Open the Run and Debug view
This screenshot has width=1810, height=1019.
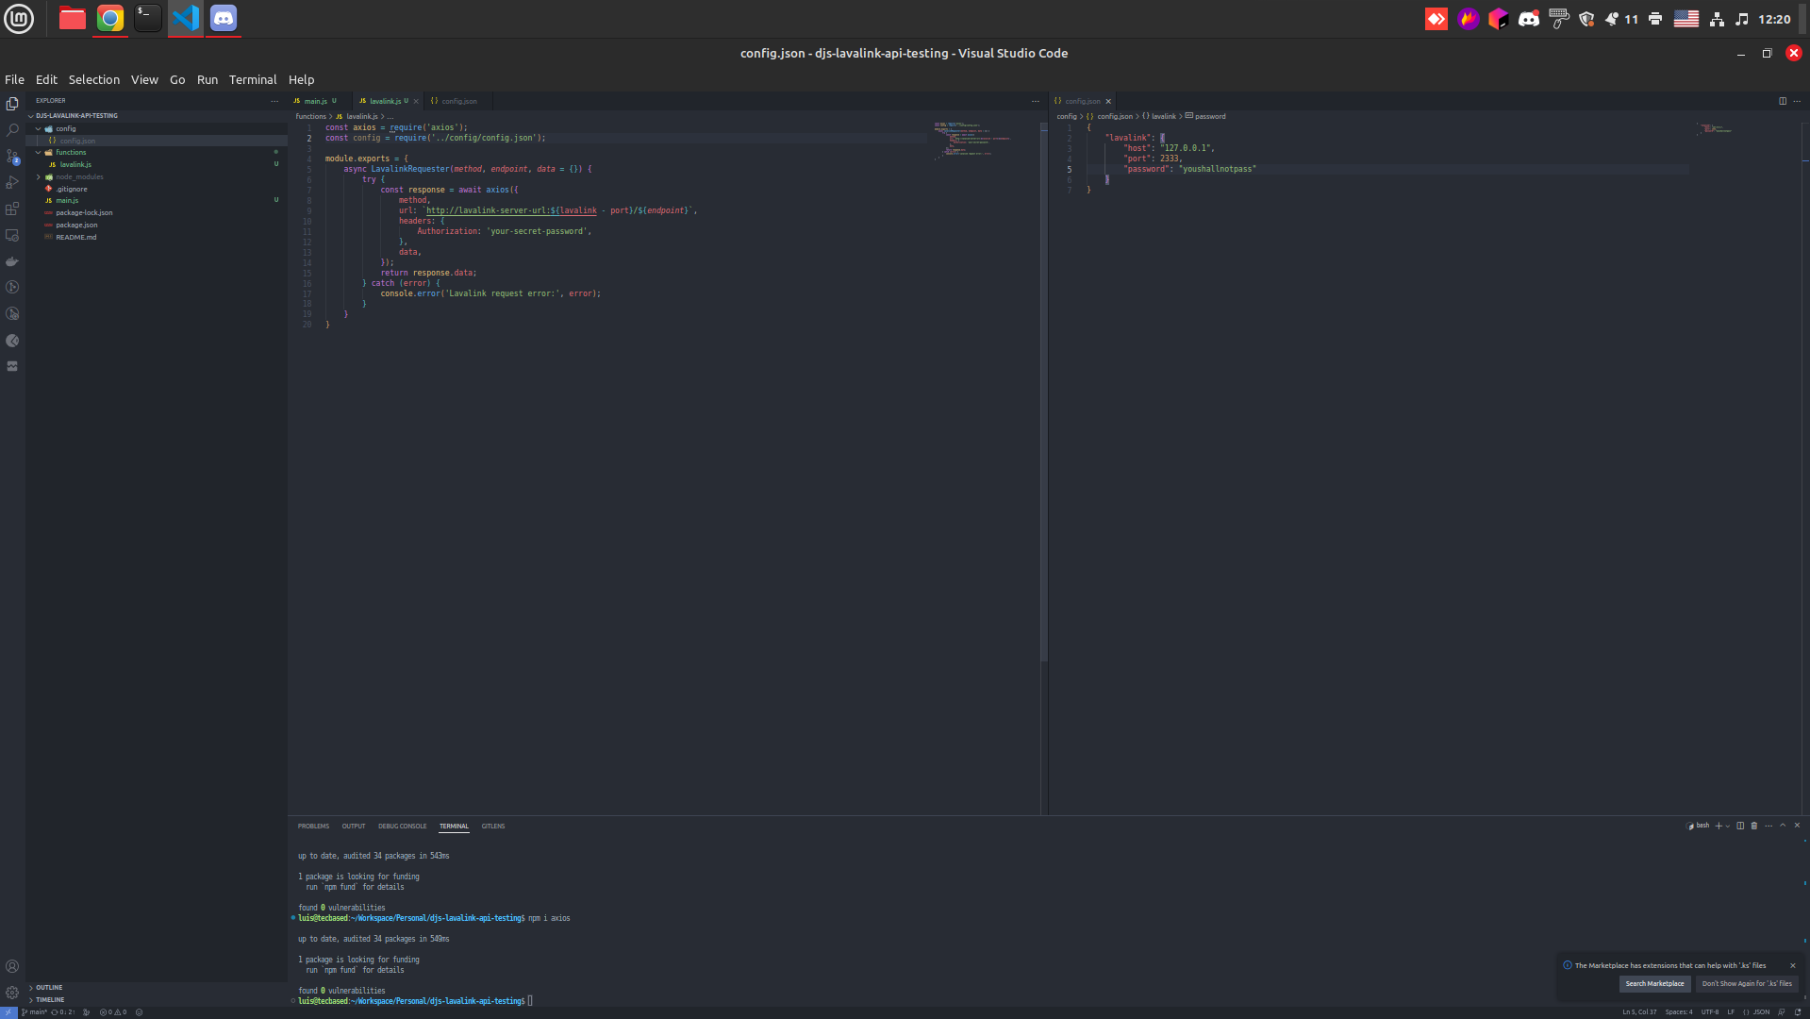tap(12, 183)
